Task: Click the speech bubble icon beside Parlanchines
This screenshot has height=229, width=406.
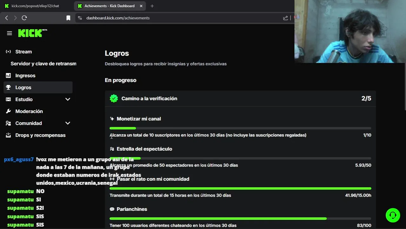Action: [112, 209]
